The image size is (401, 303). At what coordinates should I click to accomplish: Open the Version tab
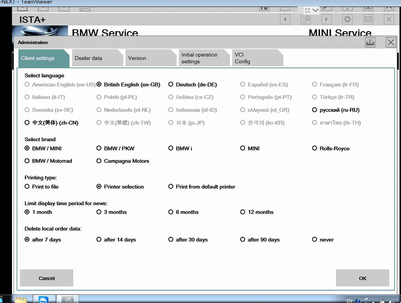(150, 58)
